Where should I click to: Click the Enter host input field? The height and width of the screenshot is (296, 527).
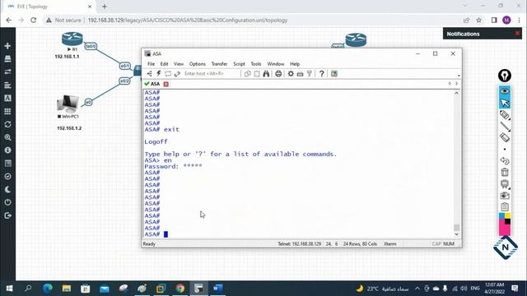pyautogui.click(x=211, y=73)
